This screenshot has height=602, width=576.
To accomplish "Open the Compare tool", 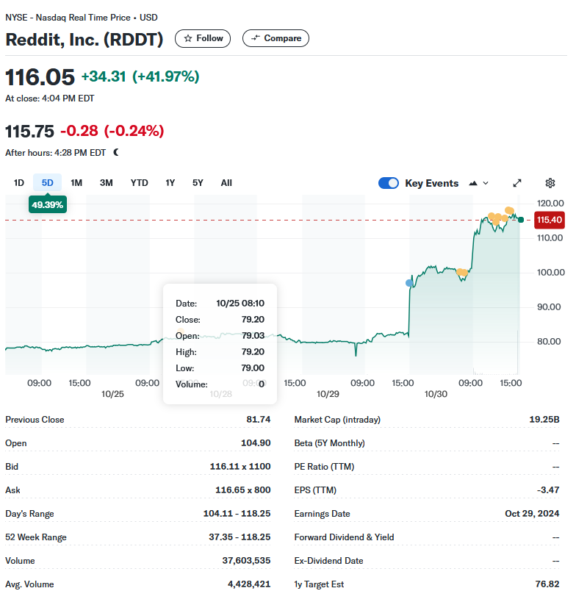I will [x=276, y=38].
